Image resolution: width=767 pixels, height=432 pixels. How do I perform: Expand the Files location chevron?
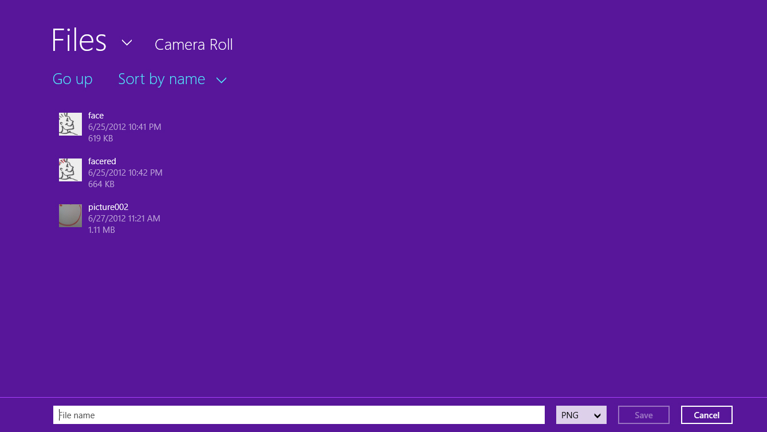127,43
